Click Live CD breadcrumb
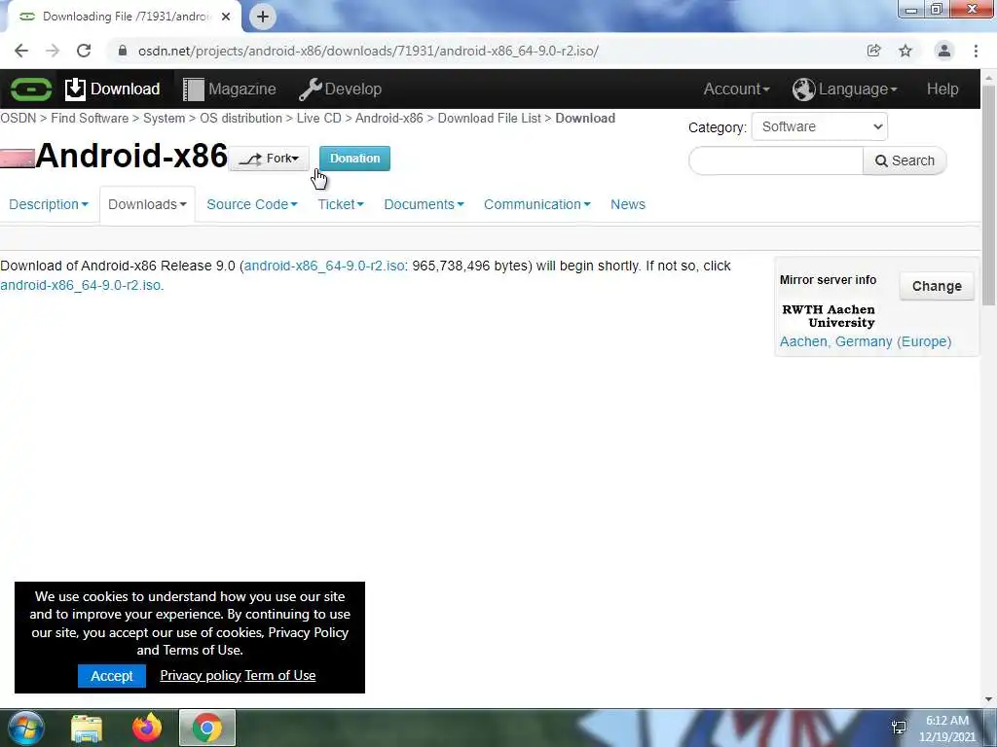The height and width of the screenshot is (747, 997). click(319, 118)
